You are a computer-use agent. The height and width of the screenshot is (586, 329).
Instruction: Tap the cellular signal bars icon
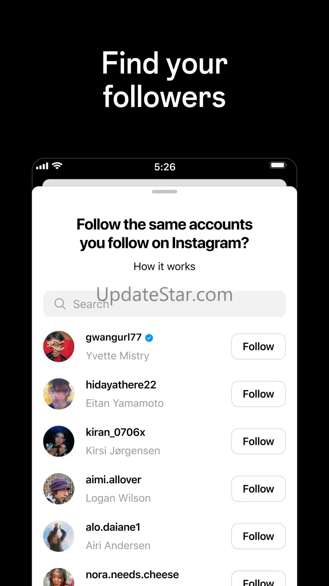42,166
